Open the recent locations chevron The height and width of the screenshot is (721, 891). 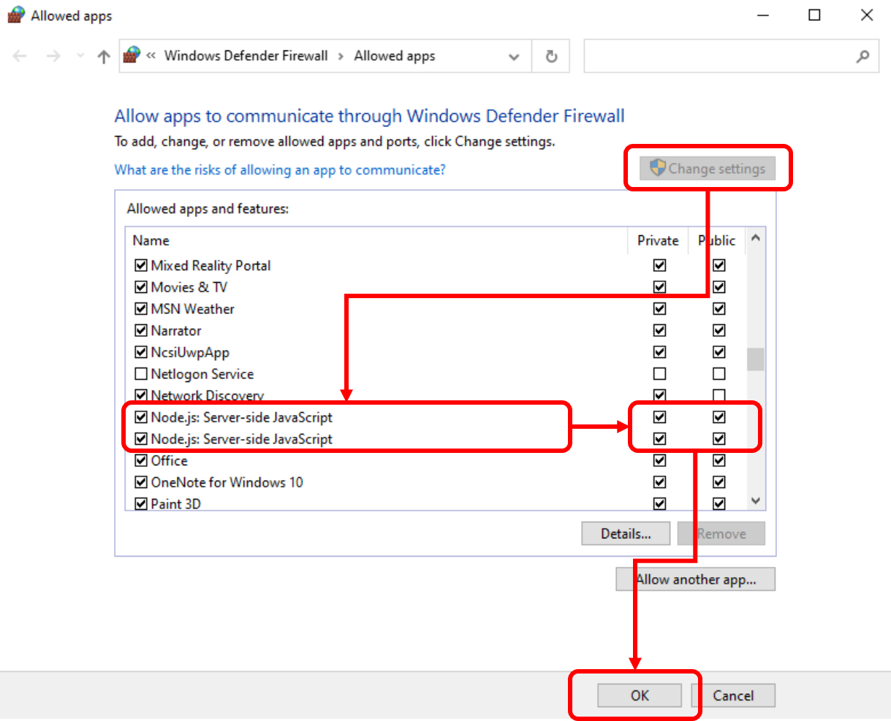(x=80, y=56)
